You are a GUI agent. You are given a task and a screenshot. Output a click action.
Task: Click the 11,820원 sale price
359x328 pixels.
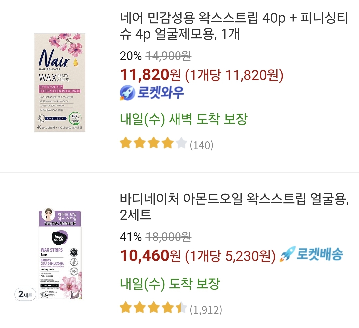150,76
